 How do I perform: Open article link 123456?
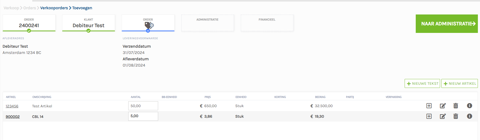(12, 106)
